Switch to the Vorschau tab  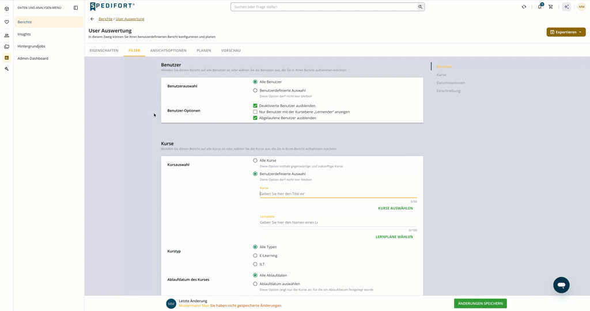[230, 50]
